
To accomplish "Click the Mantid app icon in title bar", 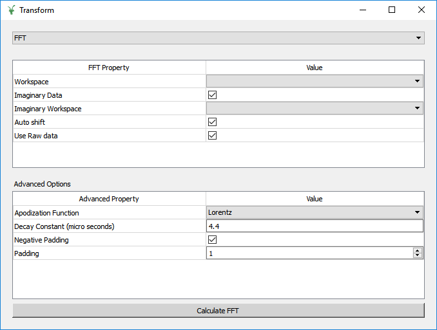I will click(11, 10).
